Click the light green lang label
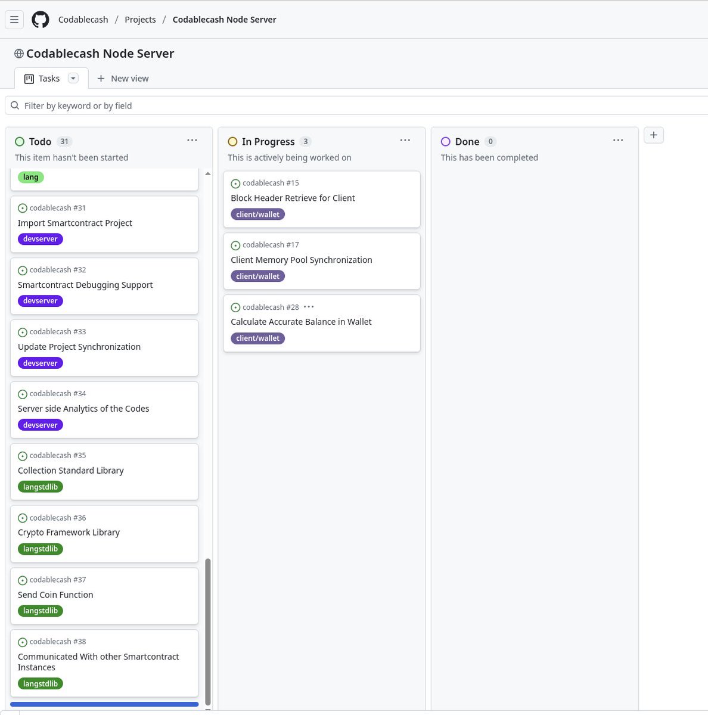Viewport: 708px width, 715px height. (31, 177)
